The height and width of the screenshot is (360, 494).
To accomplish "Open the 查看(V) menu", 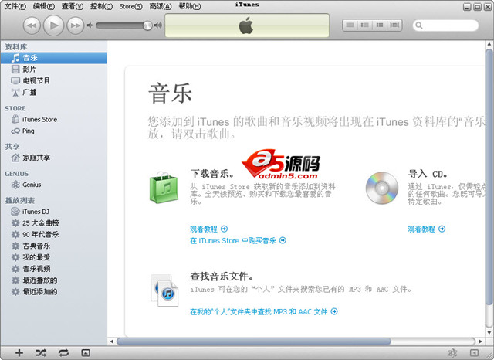I will click(x=73, y=6).
